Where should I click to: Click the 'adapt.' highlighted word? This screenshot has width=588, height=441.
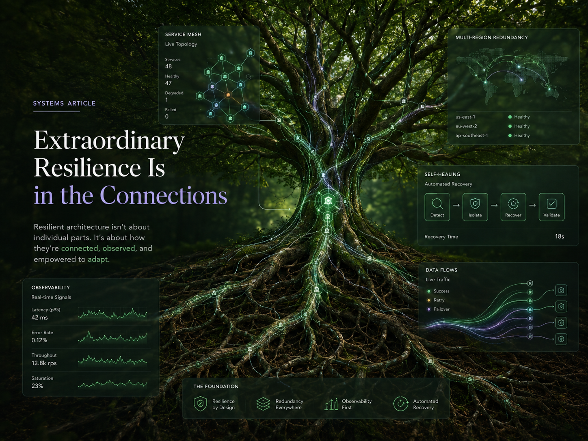click(x=99, y=259)
